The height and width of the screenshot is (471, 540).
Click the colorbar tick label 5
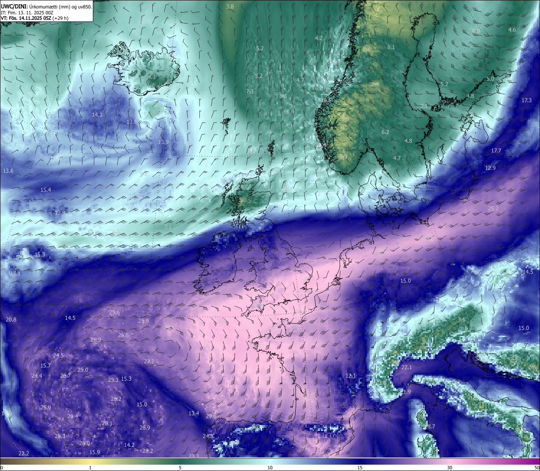pos(180,468)
